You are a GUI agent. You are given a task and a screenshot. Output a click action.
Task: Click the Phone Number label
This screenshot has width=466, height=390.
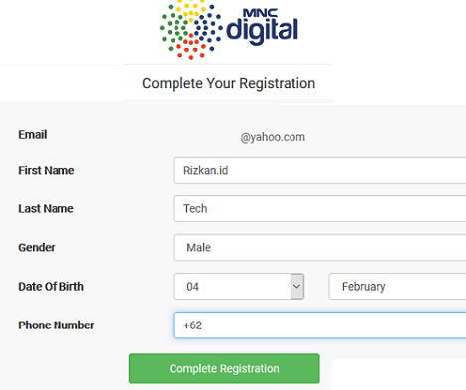tap(57, 325)
